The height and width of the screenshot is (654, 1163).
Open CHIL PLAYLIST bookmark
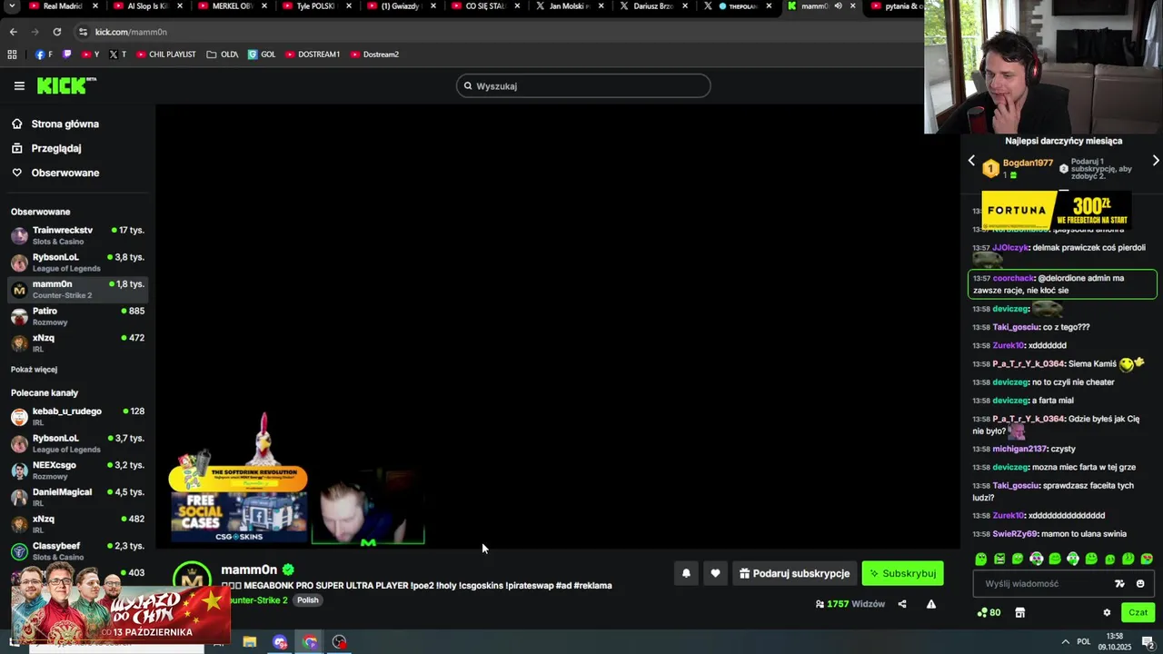tap(165, 54)
